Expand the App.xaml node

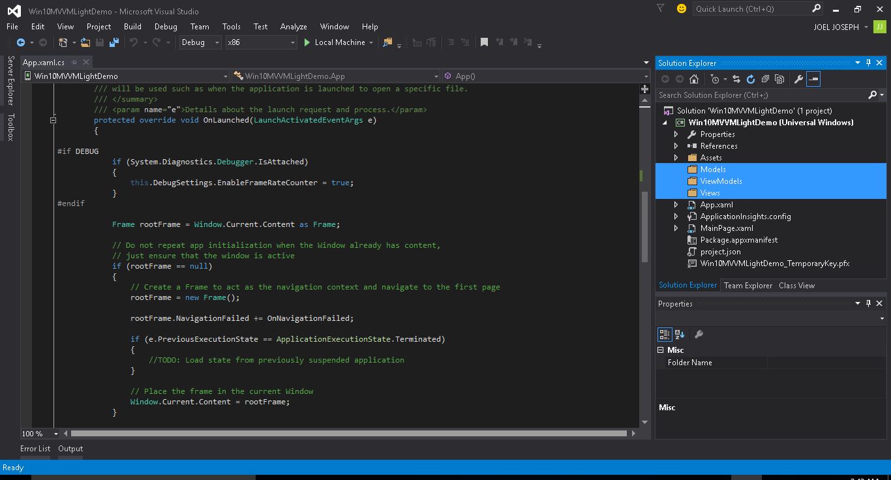(676, 205)
